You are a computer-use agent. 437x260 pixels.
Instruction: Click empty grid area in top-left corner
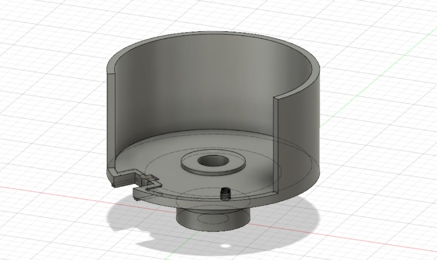coord(33,27)
